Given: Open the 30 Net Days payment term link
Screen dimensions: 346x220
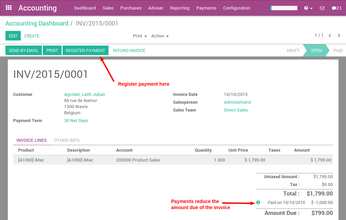Looking at the screenshot, I should pyautogui.click(x=76, y=120).
